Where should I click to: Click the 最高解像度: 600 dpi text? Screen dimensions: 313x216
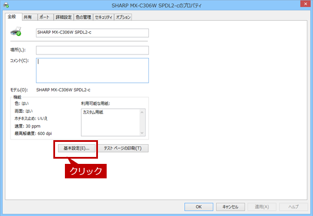(x=33, y=134)
